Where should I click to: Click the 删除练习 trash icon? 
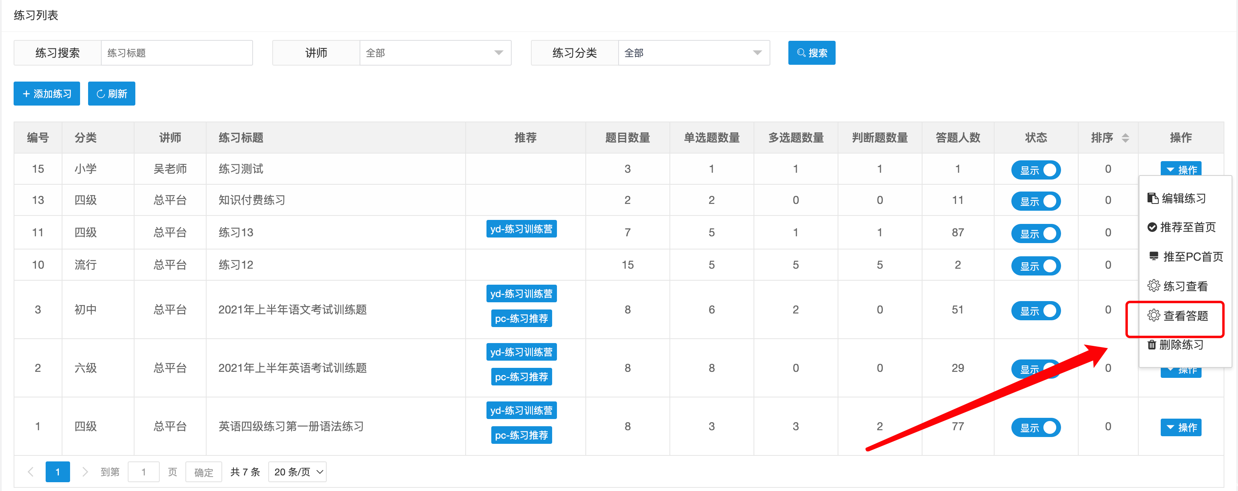[x=1152, y=345]
